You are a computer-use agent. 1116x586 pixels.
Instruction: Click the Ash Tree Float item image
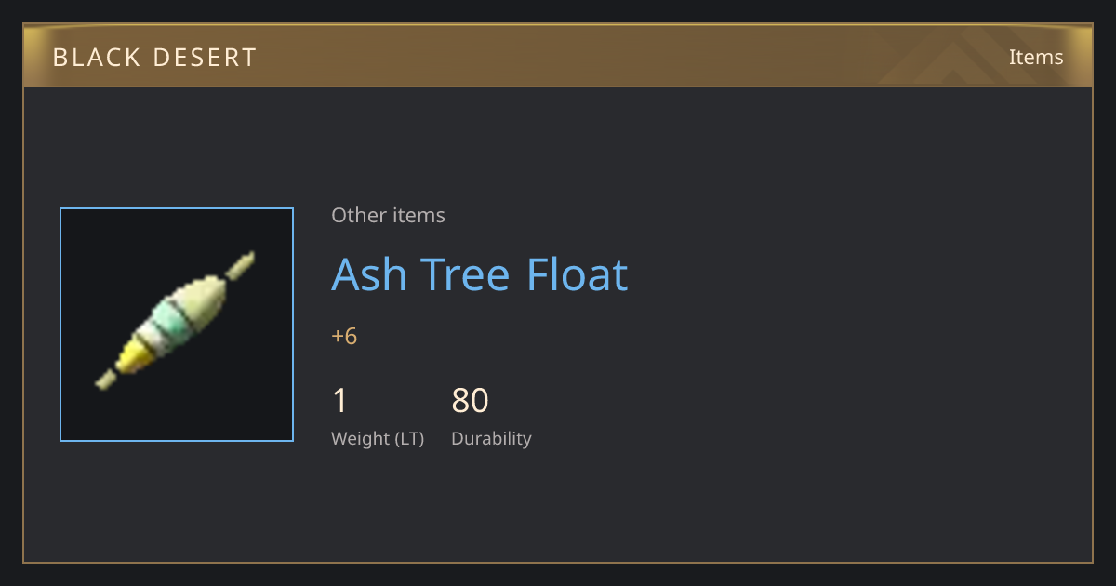pos(177,325)
